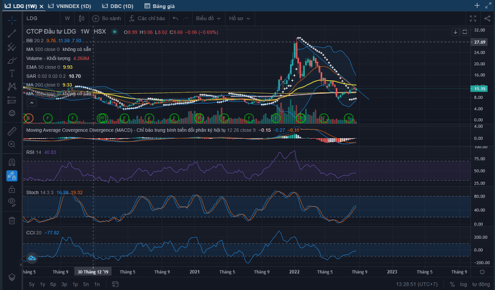Select the 5y time range
Viewport: 495px width, 290px height.
(x=32, y=284)
